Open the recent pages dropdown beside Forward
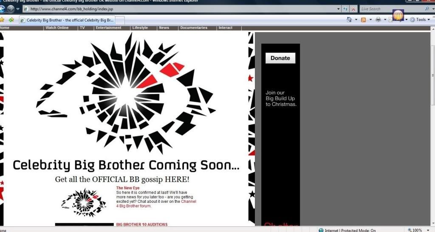Image resolution: width=435 pixels, height=232 pixels. point(18,9)
